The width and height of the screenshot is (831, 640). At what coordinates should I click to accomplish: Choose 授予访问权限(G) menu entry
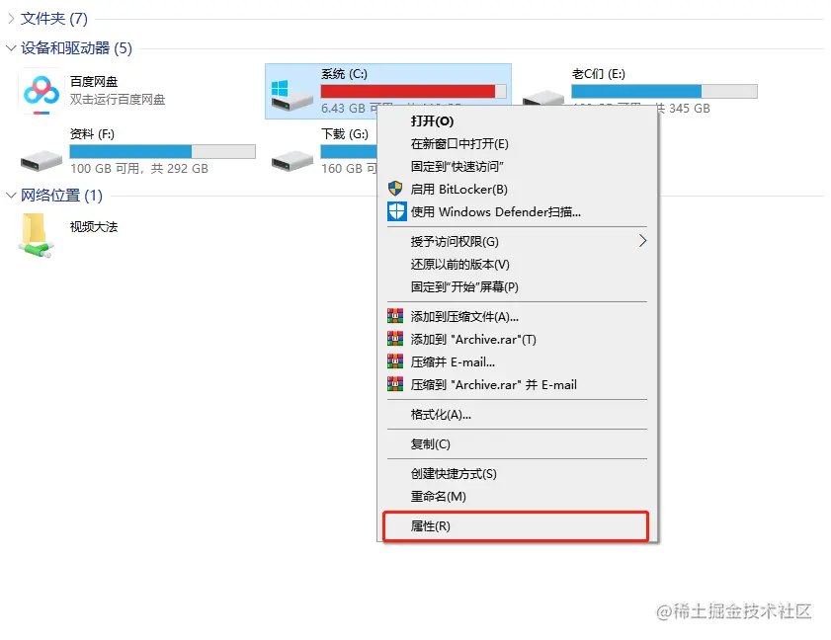517,242
